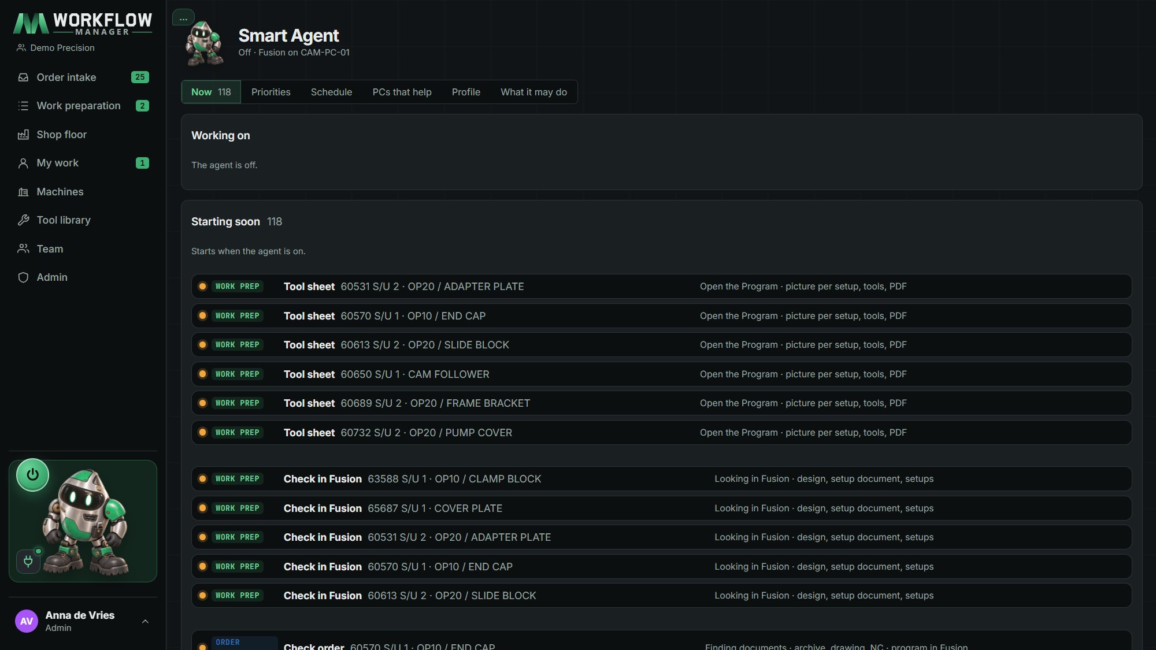Click the Work preparation list icon
The width and height of the screenshot is (1156, 650).
[23, 106]
